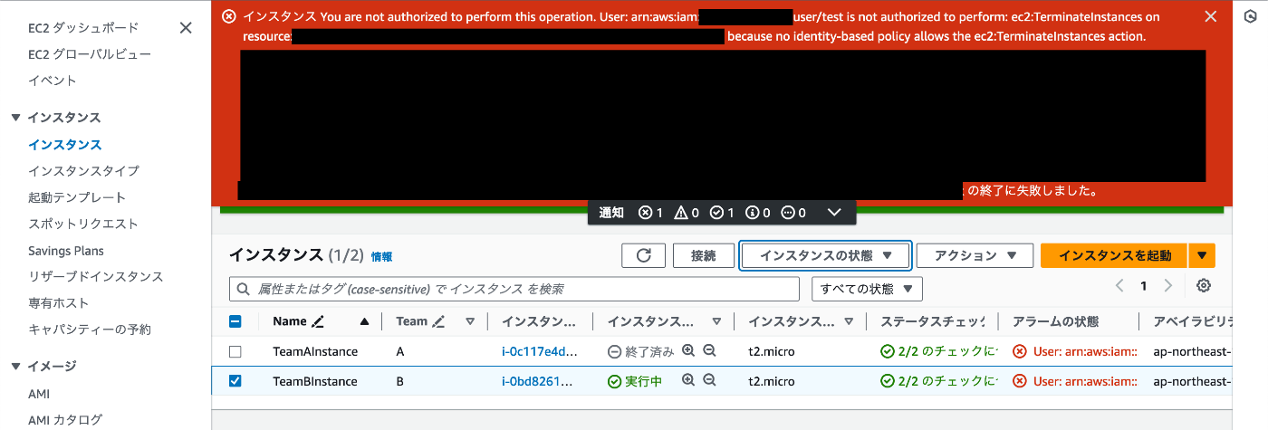Open instance ID link i-0bd8261
The image size is (1268, 430).
point(537,381)
